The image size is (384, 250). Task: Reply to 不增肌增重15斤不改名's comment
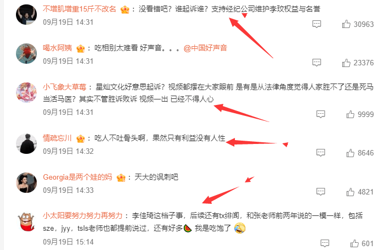316,24
